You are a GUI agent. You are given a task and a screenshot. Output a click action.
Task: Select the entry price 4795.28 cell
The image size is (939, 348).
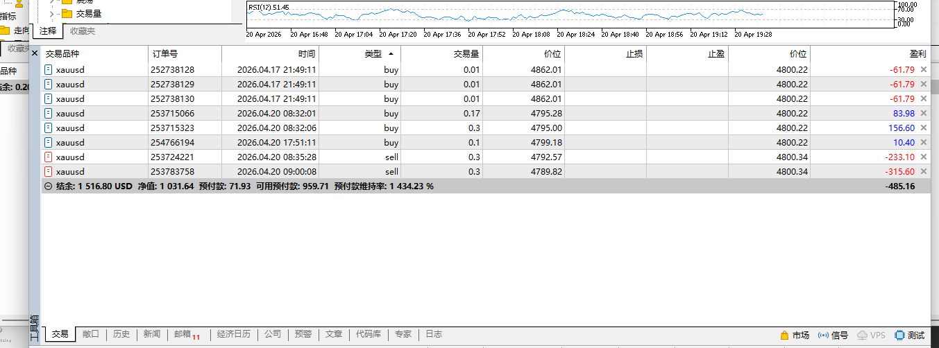pos(524,113)
